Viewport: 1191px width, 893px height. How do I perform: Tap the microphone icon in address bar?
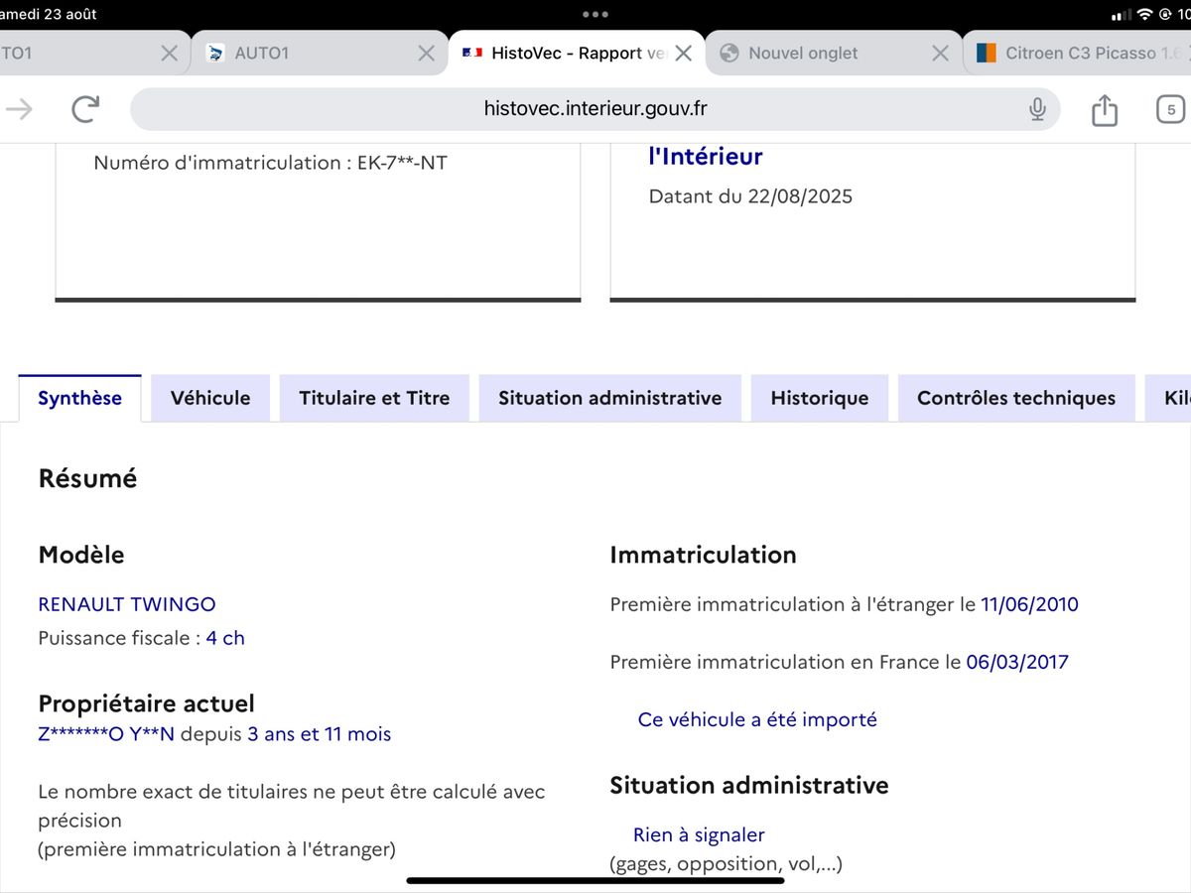coord(1037,109)
